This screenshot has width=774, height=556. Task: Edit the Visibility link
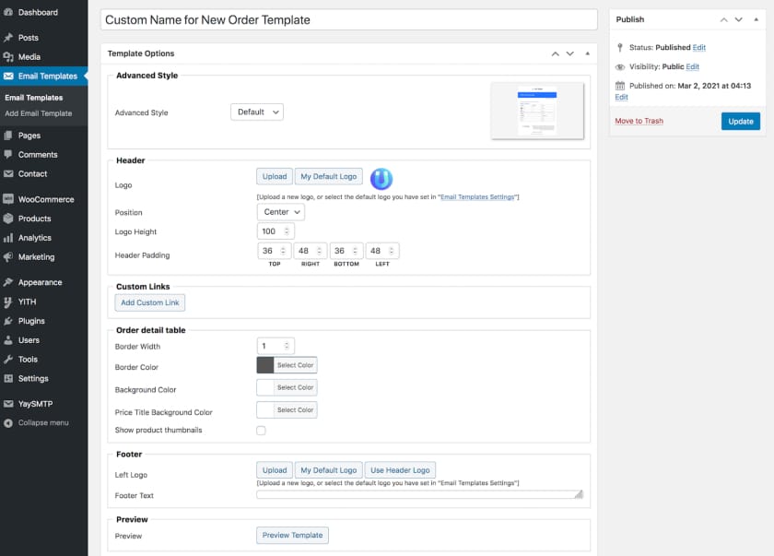(693, 66)
